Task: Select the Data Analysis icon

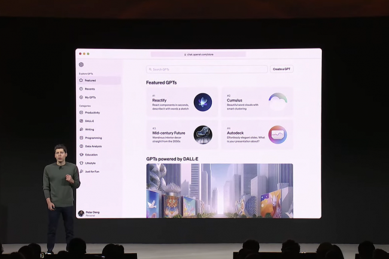Action: pos(81,146)
